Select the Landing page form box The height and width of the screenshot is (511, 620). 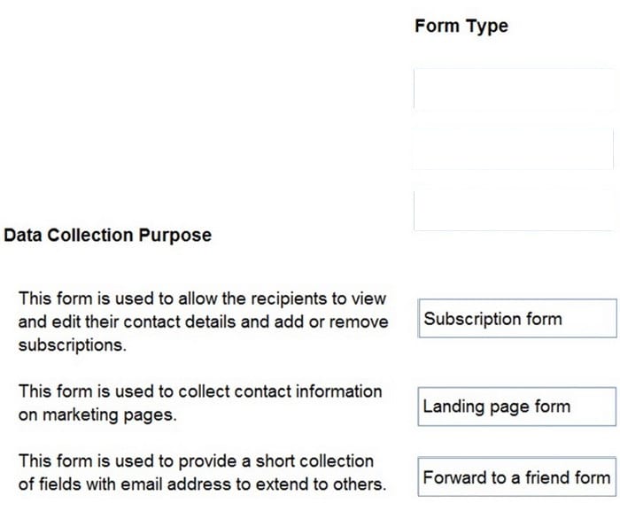click(516, 406)
